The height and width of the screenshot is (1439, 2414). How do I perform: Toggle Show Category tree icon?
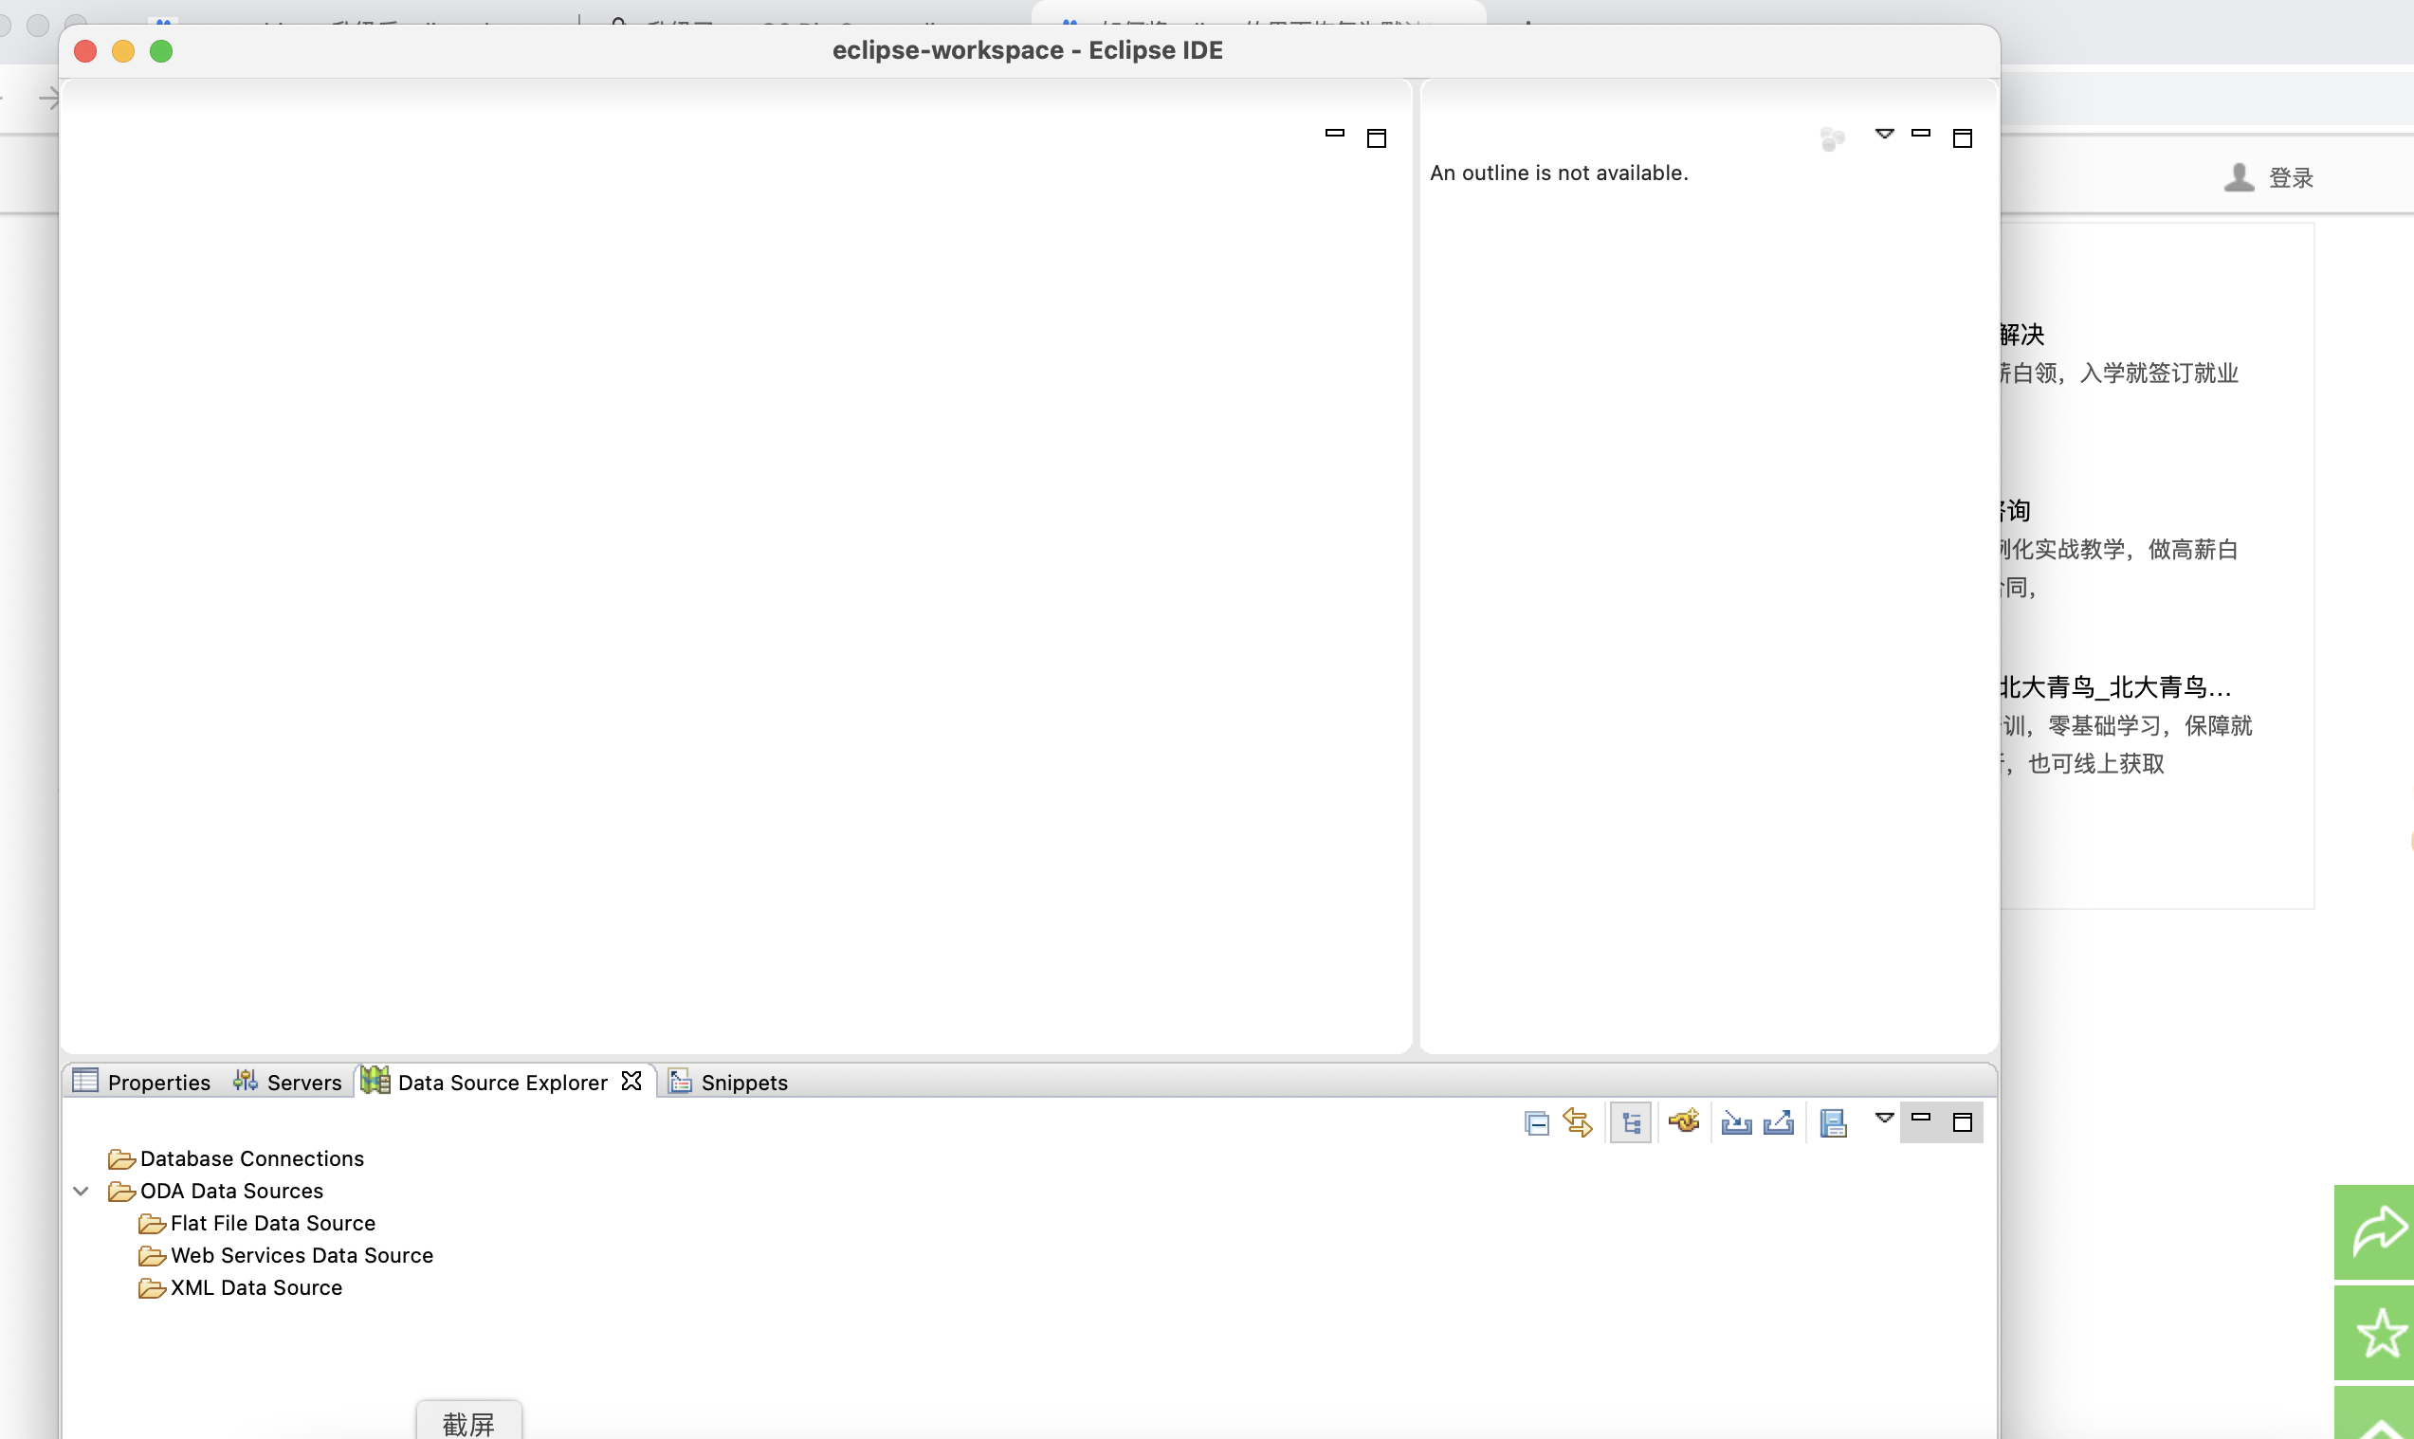pos(1630,1123)
